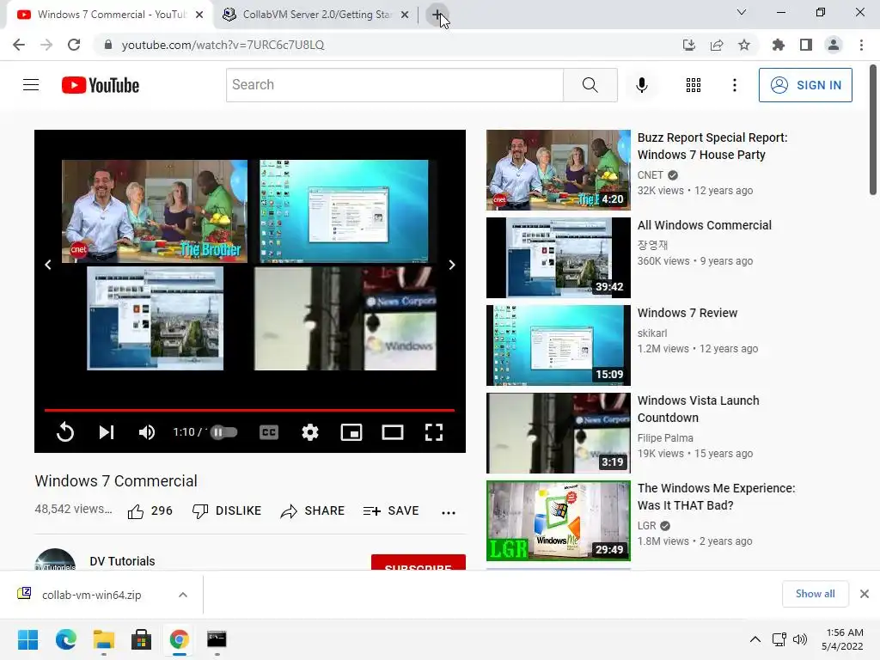Enter full screen mode
The height and width of the screenshot is (660, 880).
434,432
